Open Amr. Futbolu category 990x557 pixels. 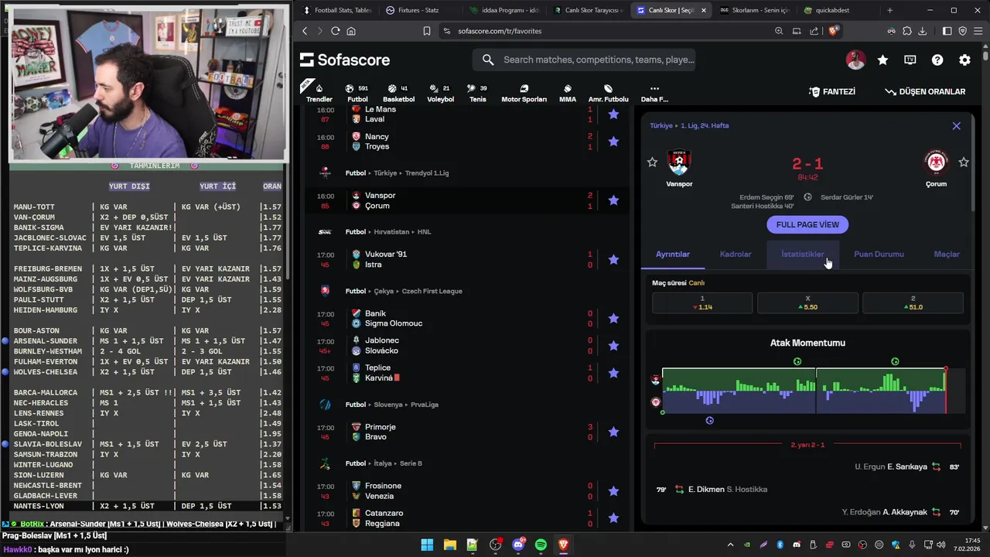[x=609, y=93]
